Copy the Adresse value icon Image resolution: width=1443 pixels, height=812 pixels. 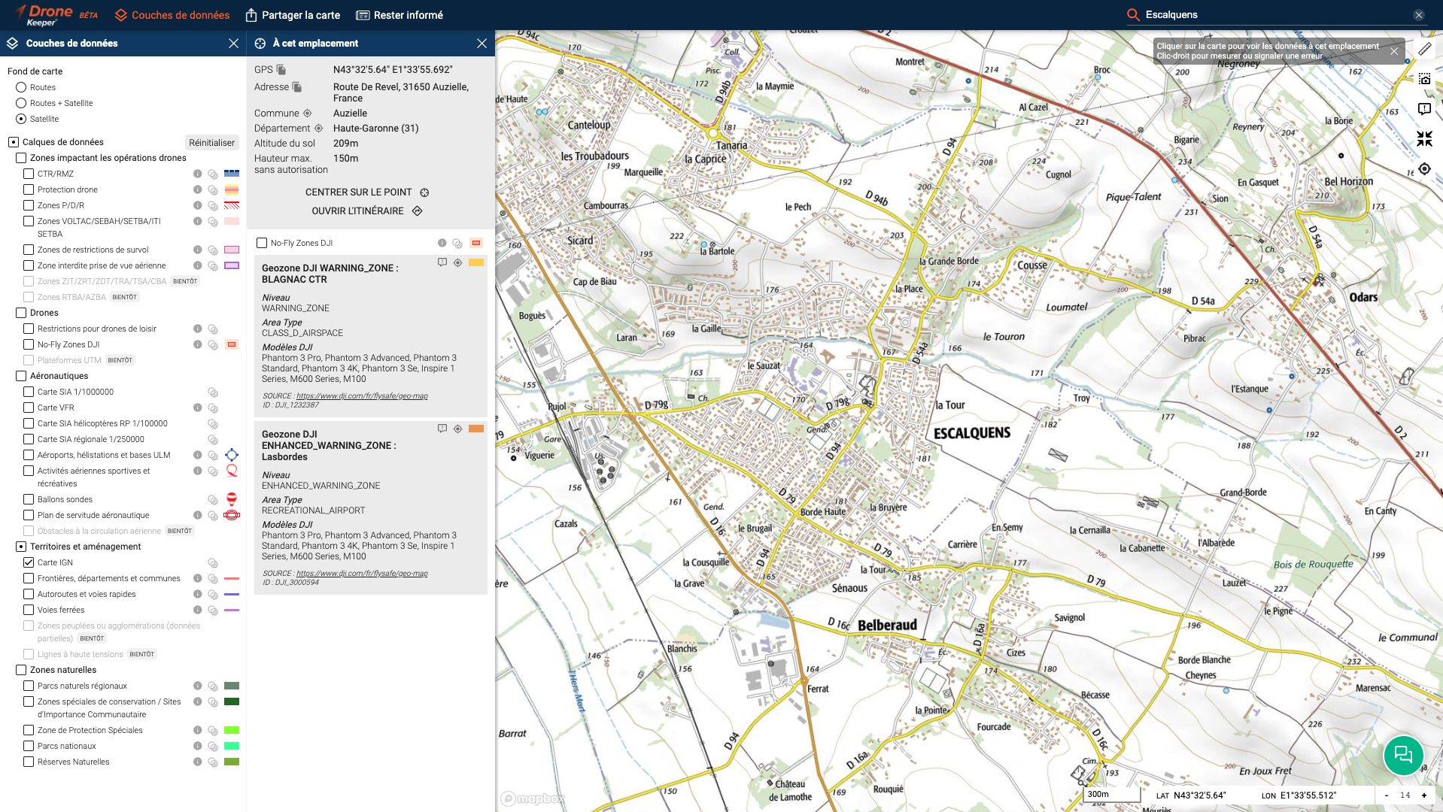(x=297, y=87)
